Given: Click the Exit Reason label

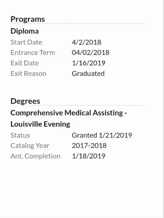Looking at the screenshot, I should [x=28, y=74].
